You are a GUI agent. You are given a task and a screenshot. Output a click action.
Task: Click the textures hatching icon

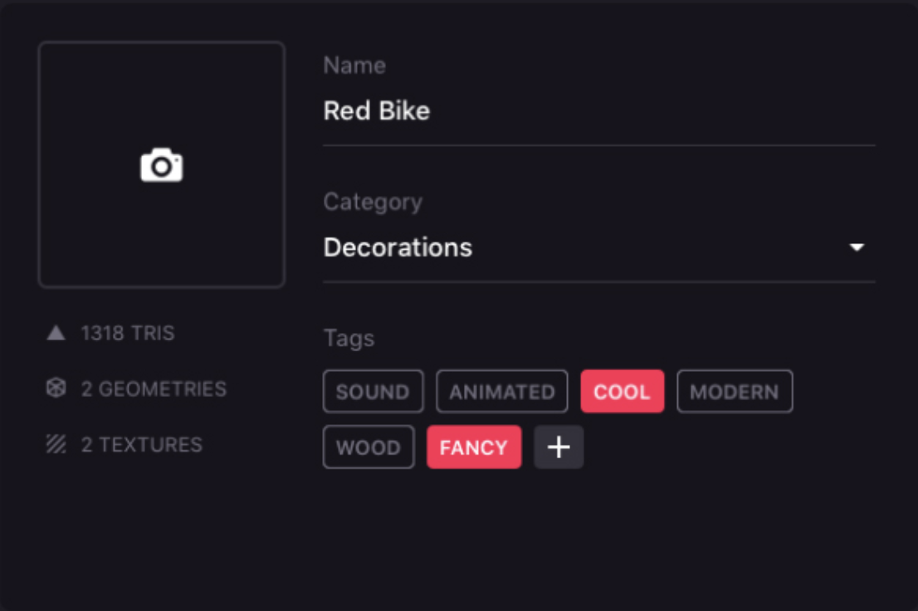(56, 444)
